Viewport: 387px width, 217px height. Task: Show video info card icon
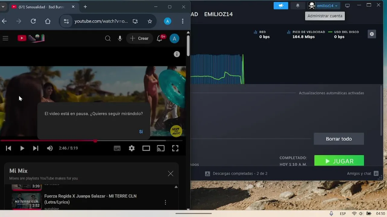(177, 54)
